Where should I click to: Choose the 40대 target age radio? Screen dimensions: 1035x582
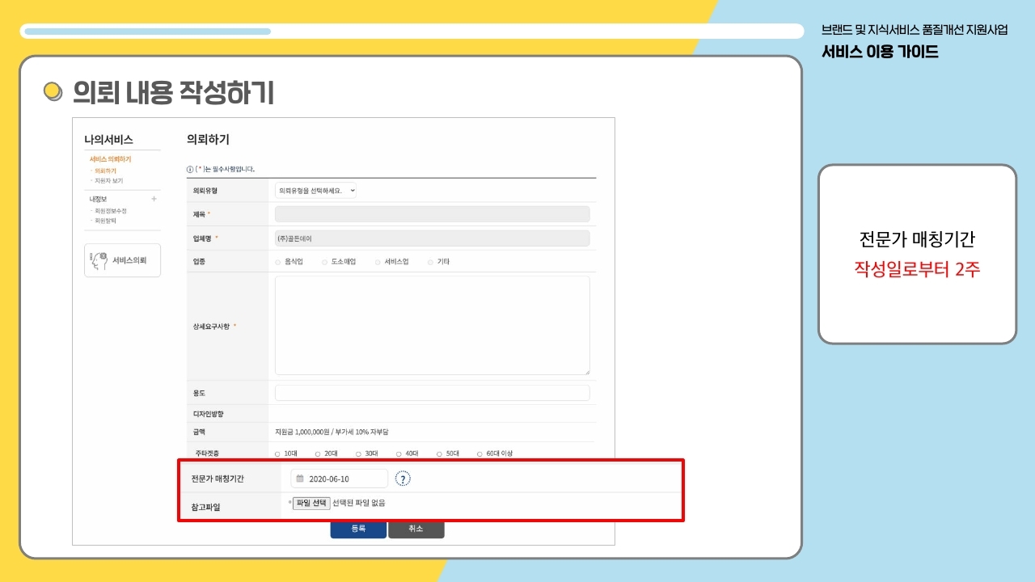tap(399, 453)
